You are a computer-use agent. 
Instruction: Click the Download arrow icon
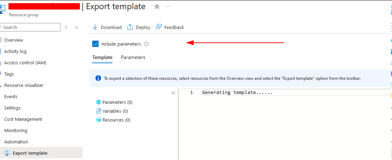pyautogui.click(x=95, y=27)
